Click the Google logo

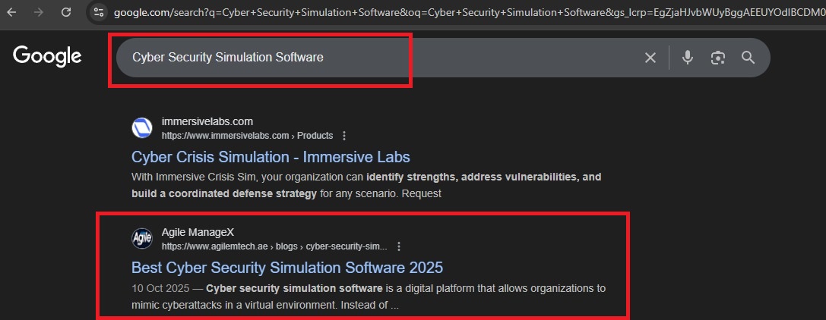point(47,56)
